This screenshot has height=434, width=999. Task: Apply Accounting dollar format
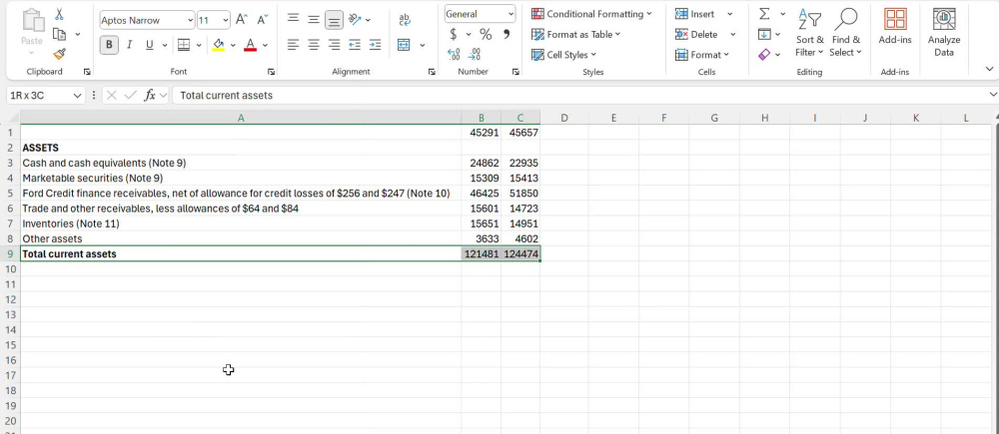pyautogui.click(x=453, y=34)
